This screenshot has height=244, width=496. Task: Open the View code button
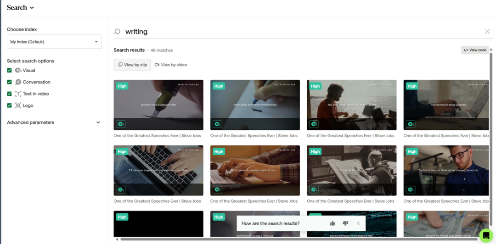pyautogui.click(x=475, y=50)
